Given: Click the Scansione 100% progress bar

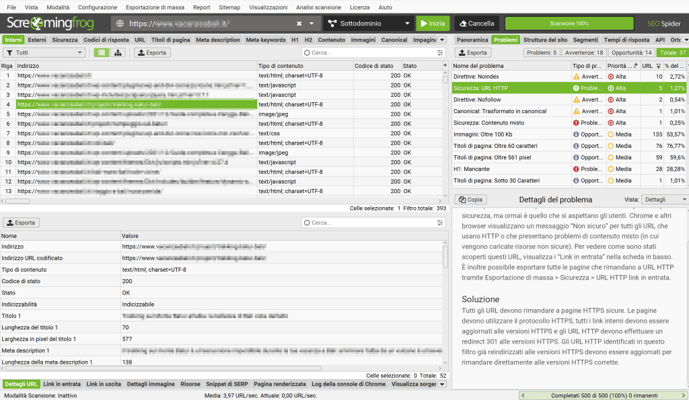Looking at the screenshot, I should tap(569, 24).
